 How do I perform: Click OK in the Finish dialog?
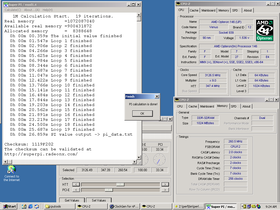tap(142, 113)
